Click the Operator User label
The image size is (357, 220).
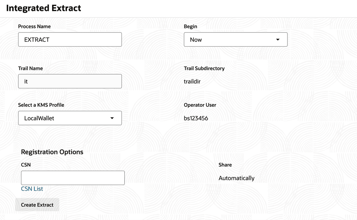[200, 105]
